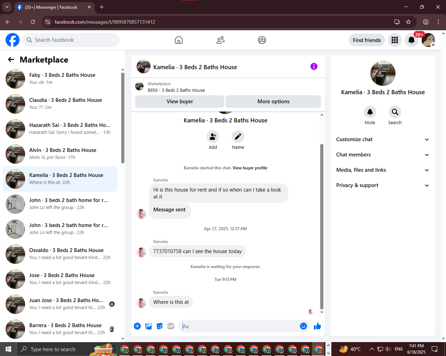Open the $950 Marketplace listing banner
The height and width of the screenshot is (356, 446).
[x=228, y=87]
